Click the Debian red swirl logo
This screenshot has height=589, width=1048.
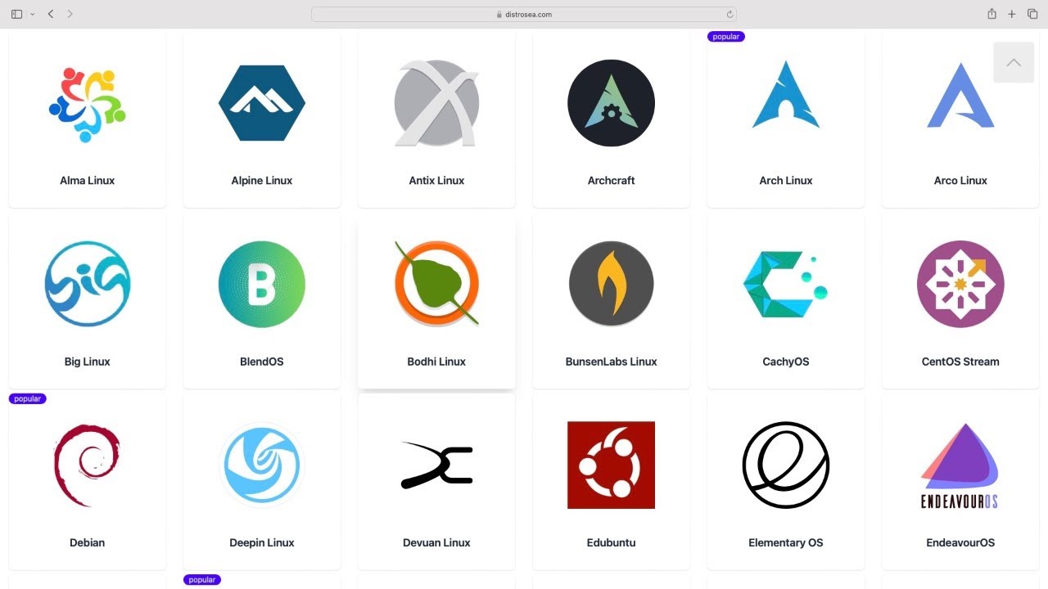(87, 465)
